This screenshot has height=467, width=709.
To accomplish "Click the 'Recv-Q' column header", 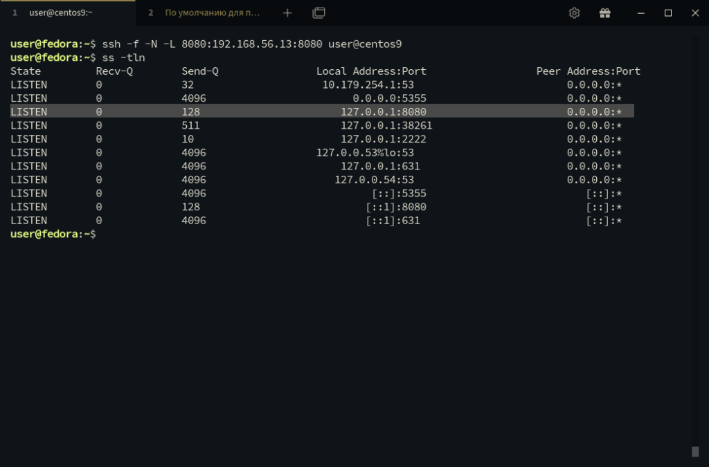I will [x=114, y=71].
